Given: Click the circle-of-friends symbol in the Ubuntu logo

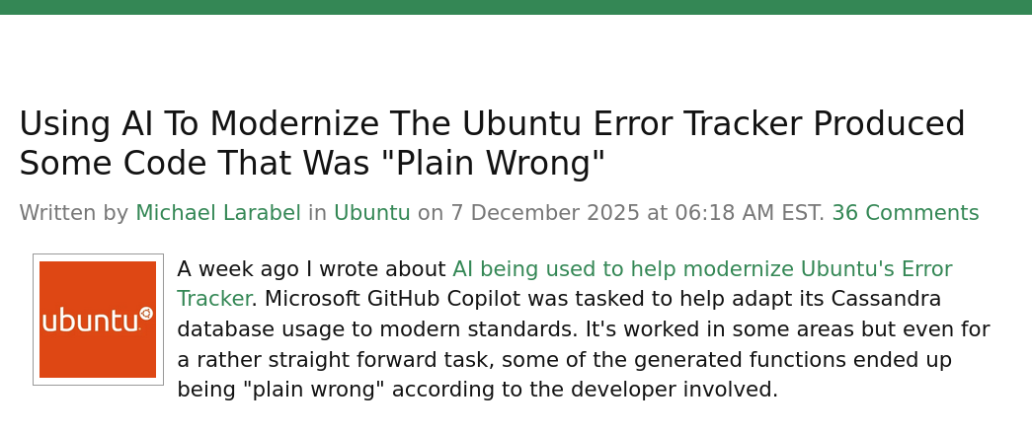Looking at the screenshot, I should coord(146,314).
